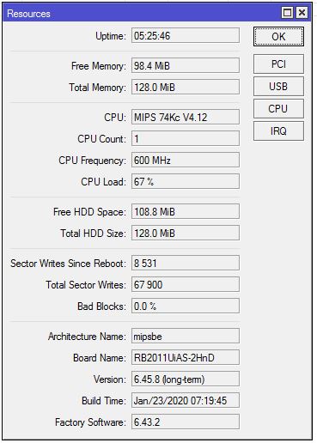
Task: Open the CPU details window
Action: (278, 108)
